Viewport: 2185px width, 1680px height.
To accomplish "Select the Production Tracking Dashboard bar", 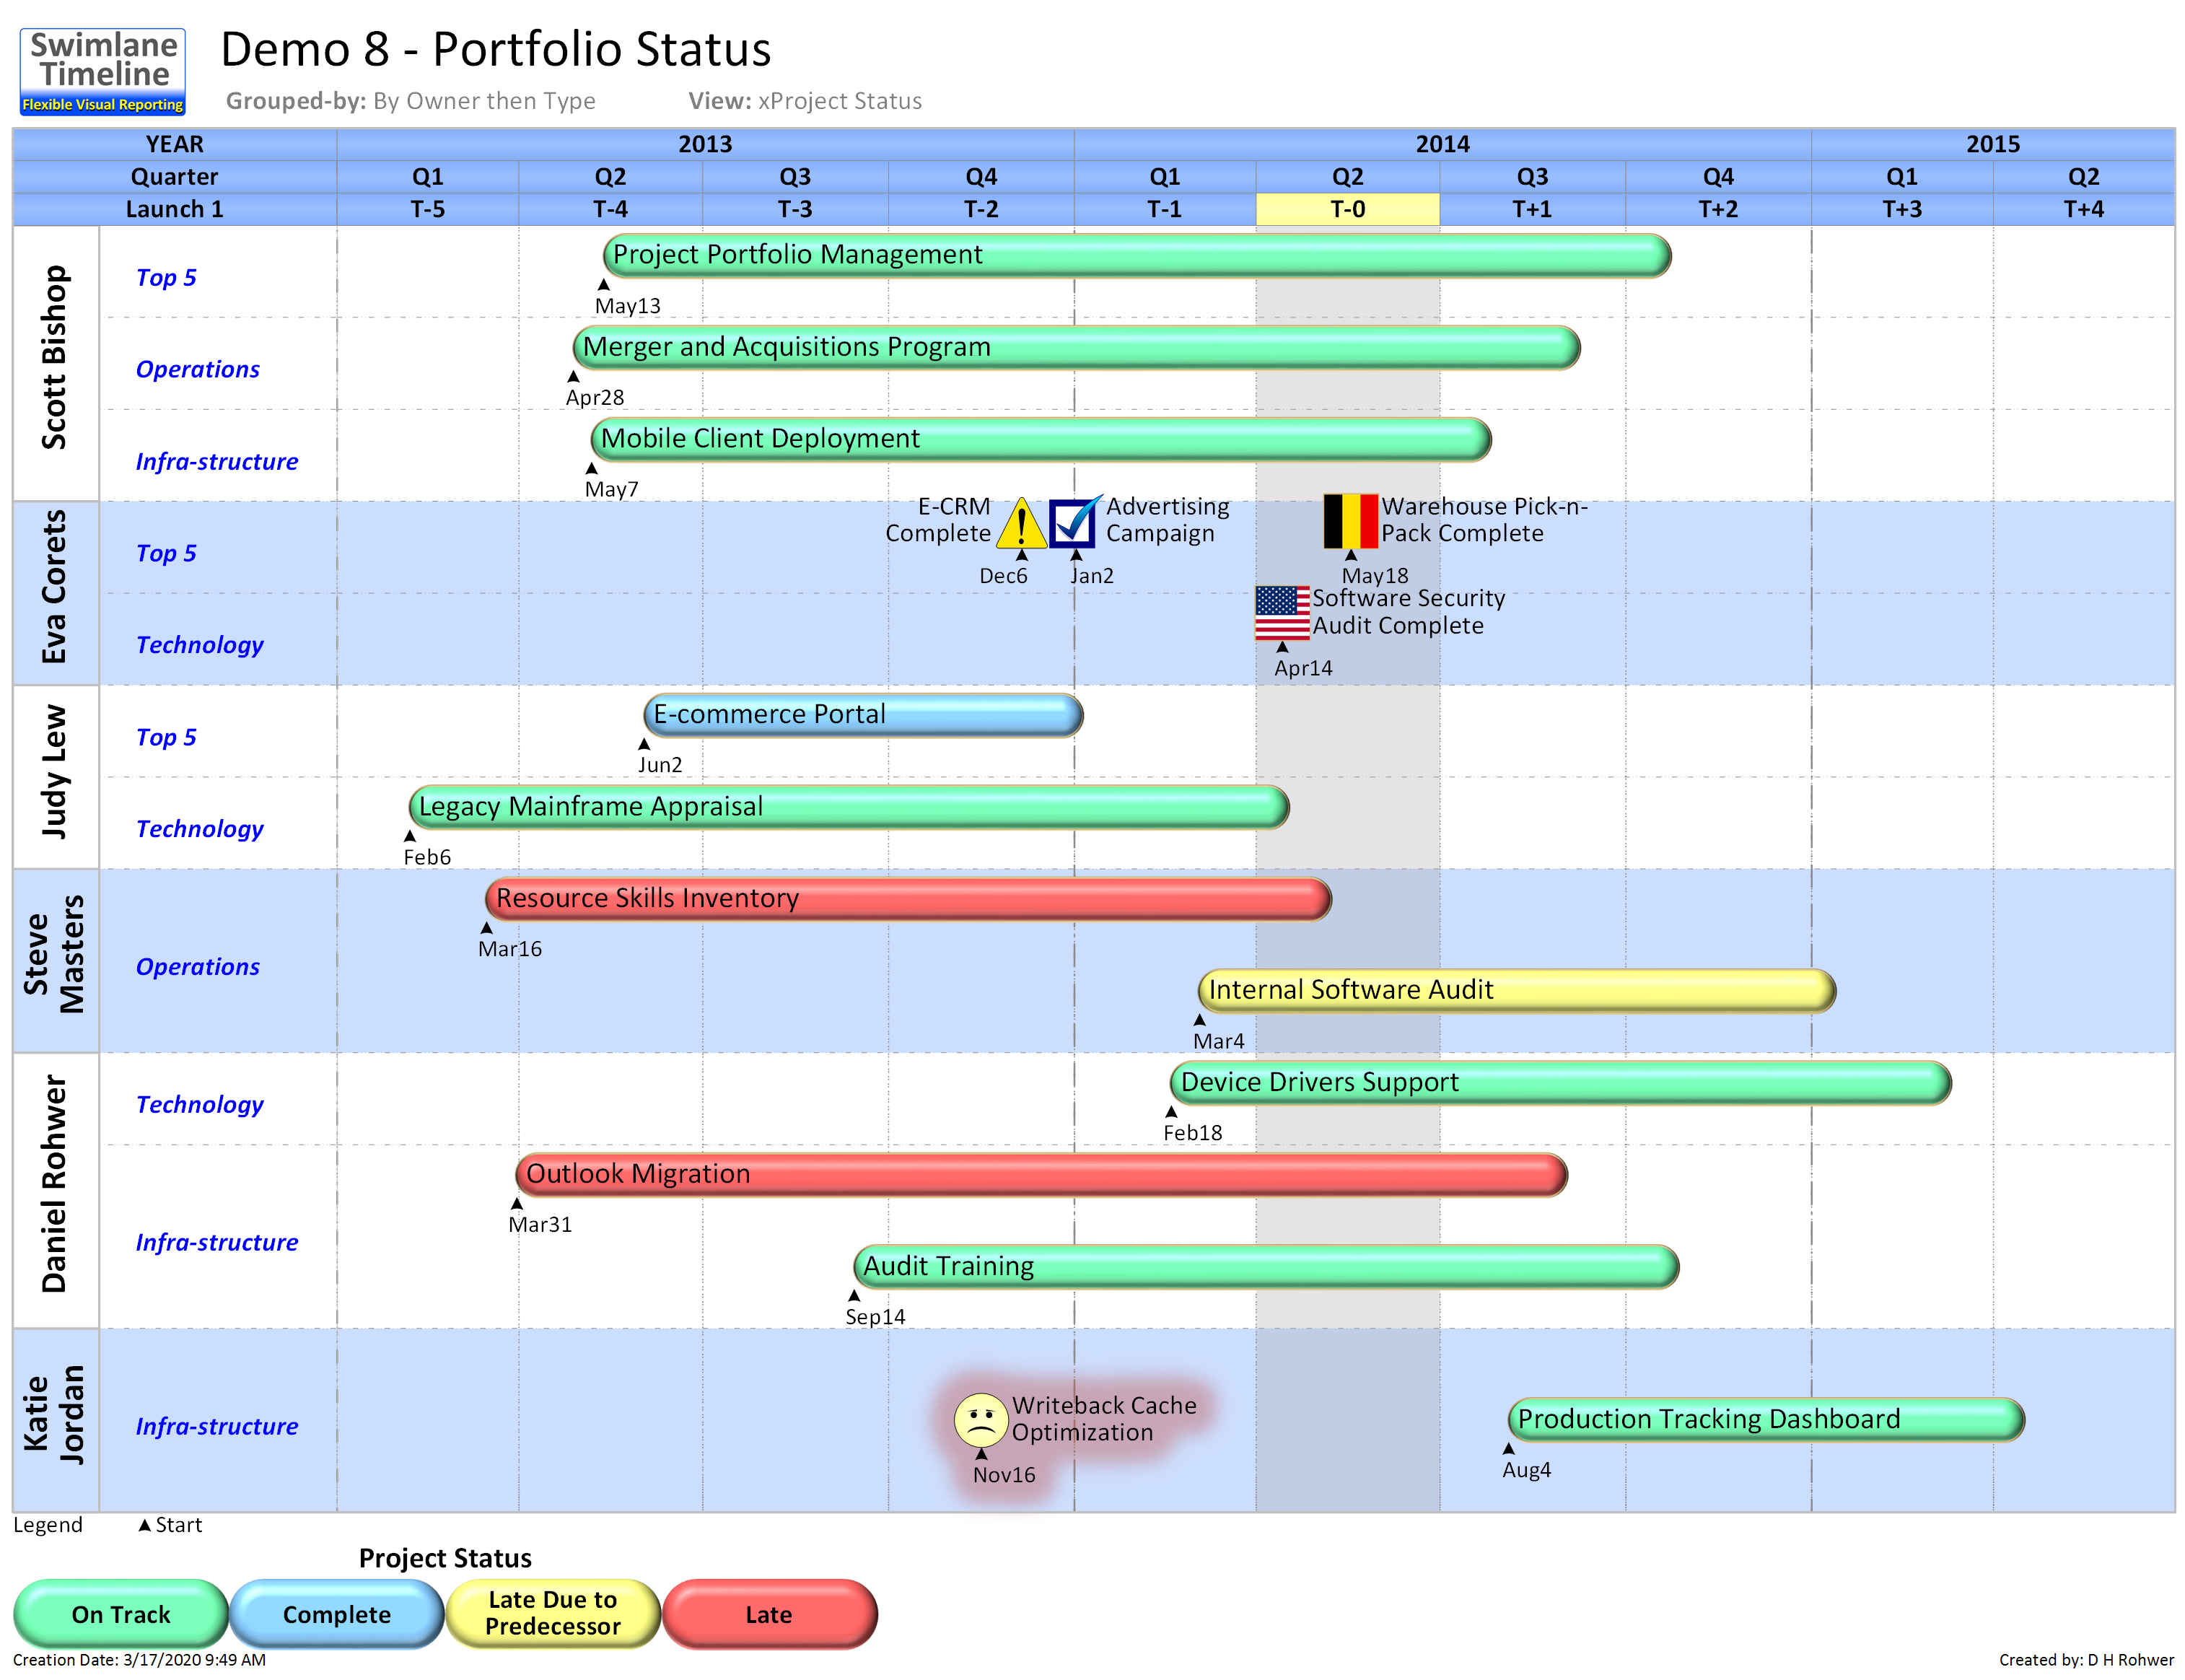I will pyautogui.click(x=1766, y=1420).
